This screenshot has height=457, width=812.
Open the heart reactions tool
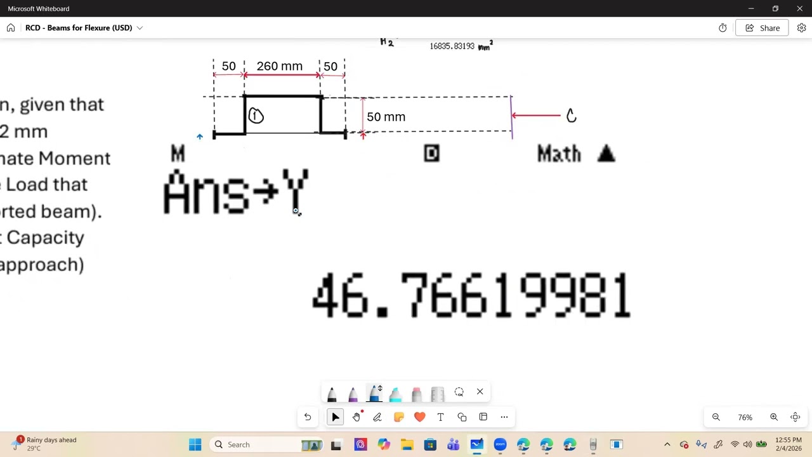coord(419,417)
